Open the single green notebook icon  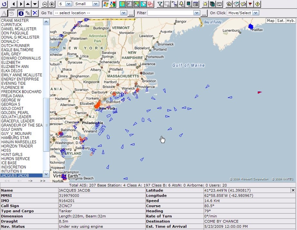189,4
